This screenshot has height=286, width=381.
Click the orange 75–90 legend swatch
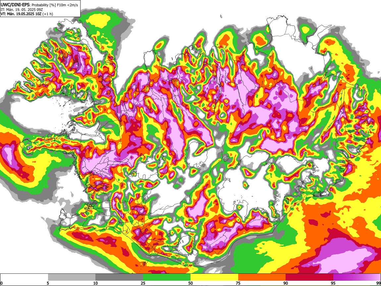pos(262,277)
